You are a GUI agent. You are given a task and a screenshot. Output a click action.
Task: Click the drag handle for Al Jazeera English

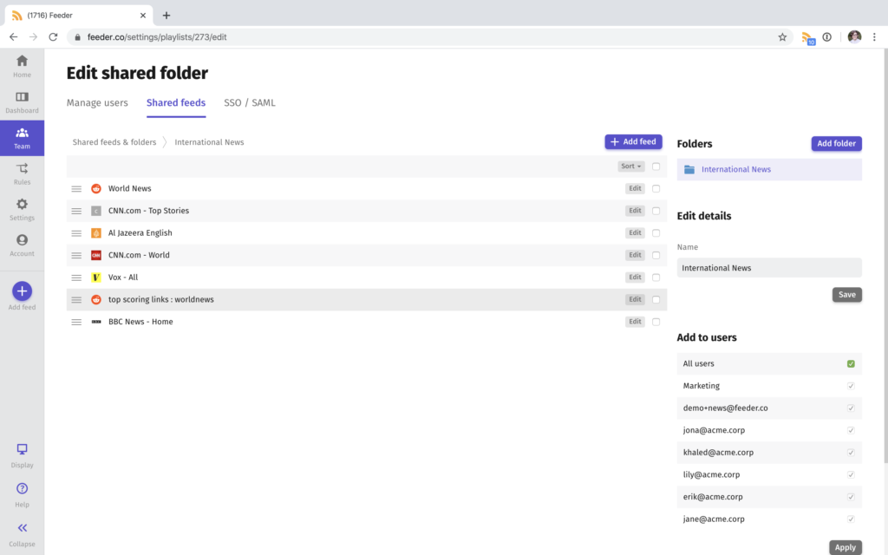[x=76, y=232]
